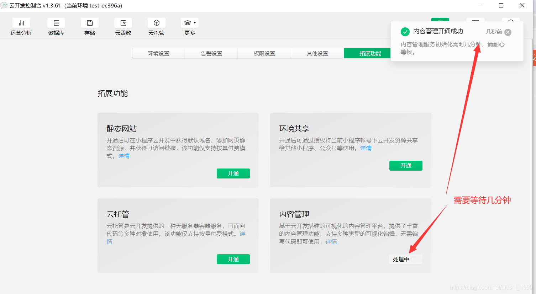
Task: Click the 处理中 button for 内容管理
Action: (x=405, y=259)
